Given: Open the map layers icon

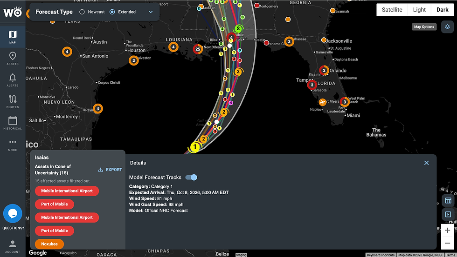Looking at the screenshot, I should click(447, 26).
